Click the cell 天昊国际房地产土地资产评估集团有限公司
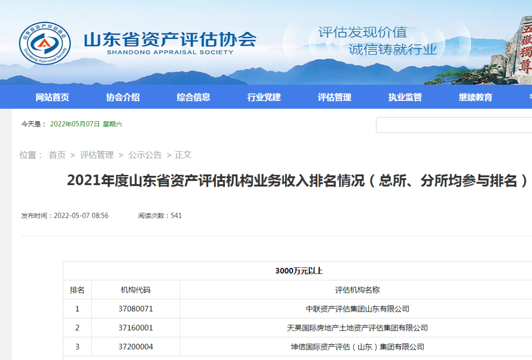The image size is (532, 360). point(357,328)
